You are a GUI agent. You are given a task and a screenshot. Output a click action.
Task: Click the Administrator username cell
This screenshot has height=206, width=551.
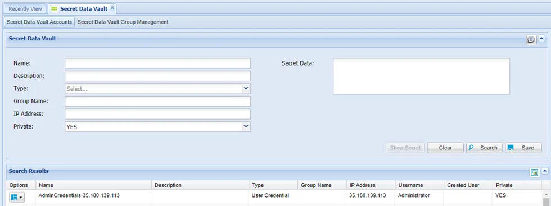tap(414, 195)
